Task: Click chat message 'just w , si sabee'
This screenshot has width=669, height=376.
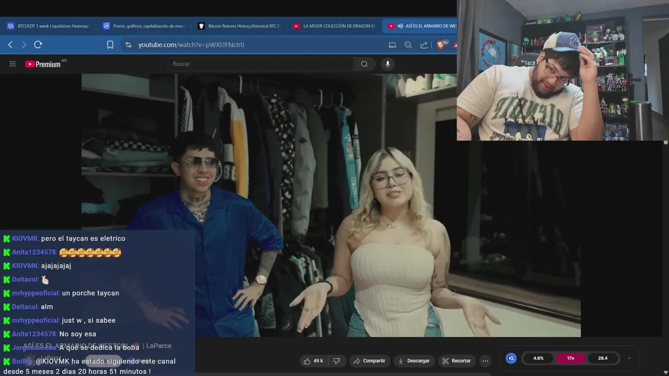Action: [89, 320]
